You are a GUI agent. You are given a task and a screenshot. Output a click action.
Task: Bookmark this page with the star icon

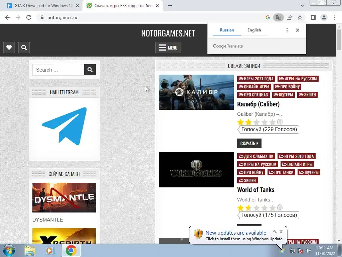(x=300, y=17)
